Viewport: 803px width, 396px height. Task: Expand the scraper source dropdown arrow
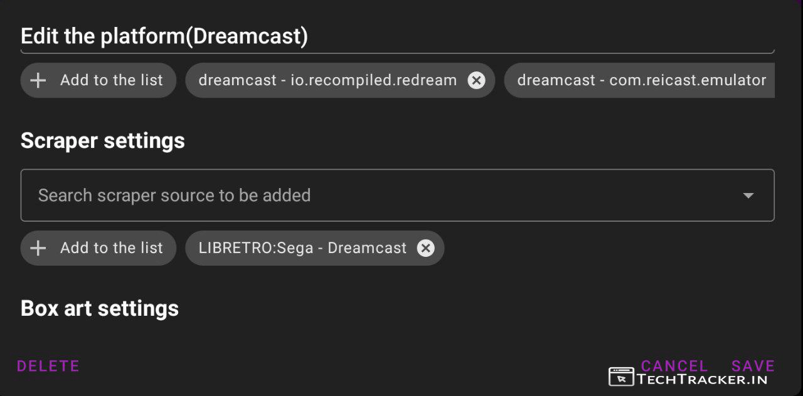[748, 195]
